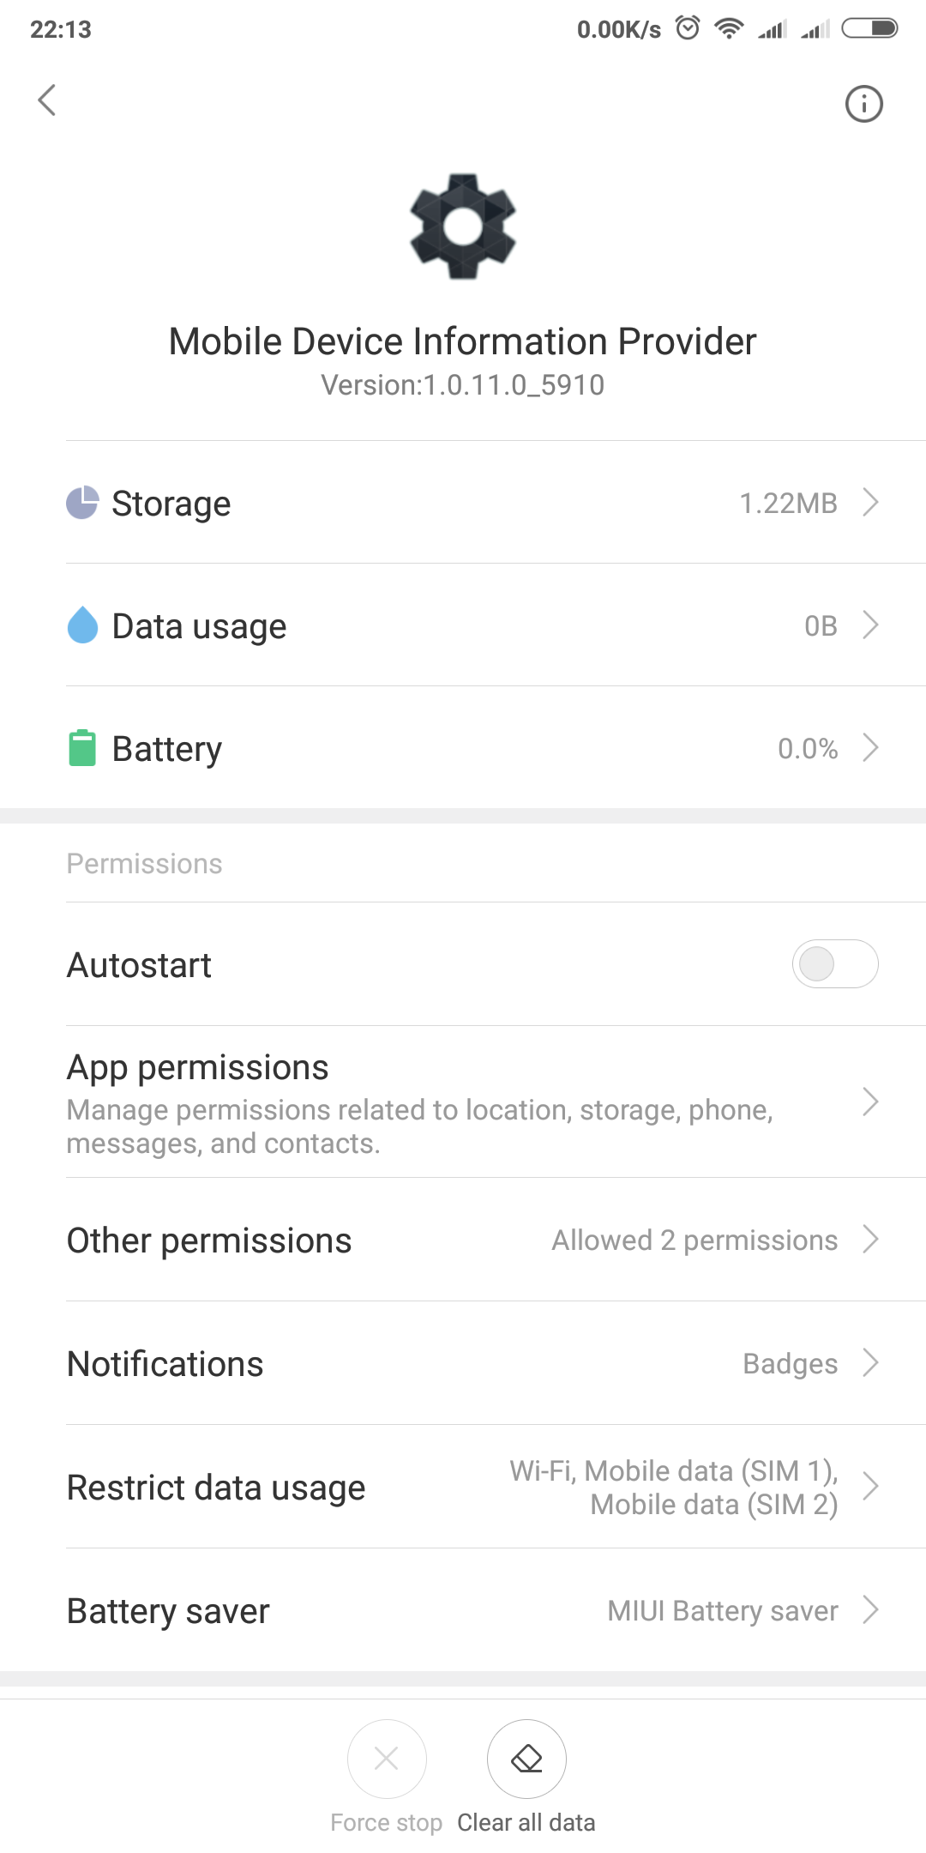Viewport: 926px width, 1853px height.
Task: Tap the green Battery icon
Action: coord(82,748)
